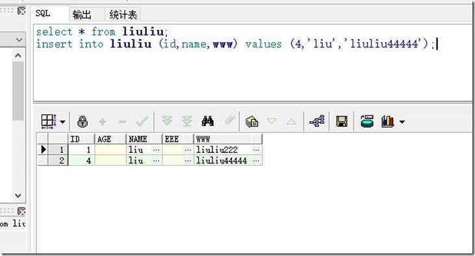Viewport: 475px width, 256px height.
Task: Click the floppy disk save icon
Action: point(342,121)
